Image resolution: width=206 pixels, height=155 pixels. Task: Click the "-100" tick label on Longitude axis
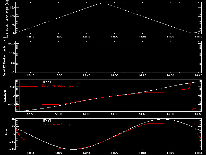[11, 104]
